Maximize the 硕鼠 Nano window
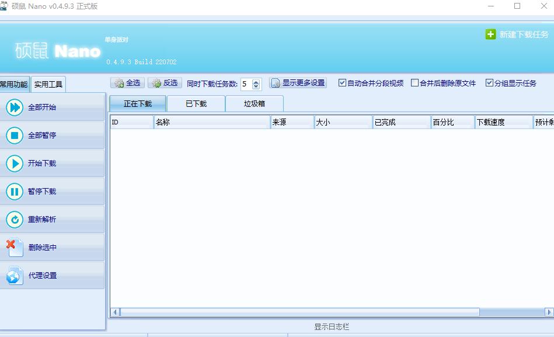This screenshot has width=554, height=337. (517, 6)
